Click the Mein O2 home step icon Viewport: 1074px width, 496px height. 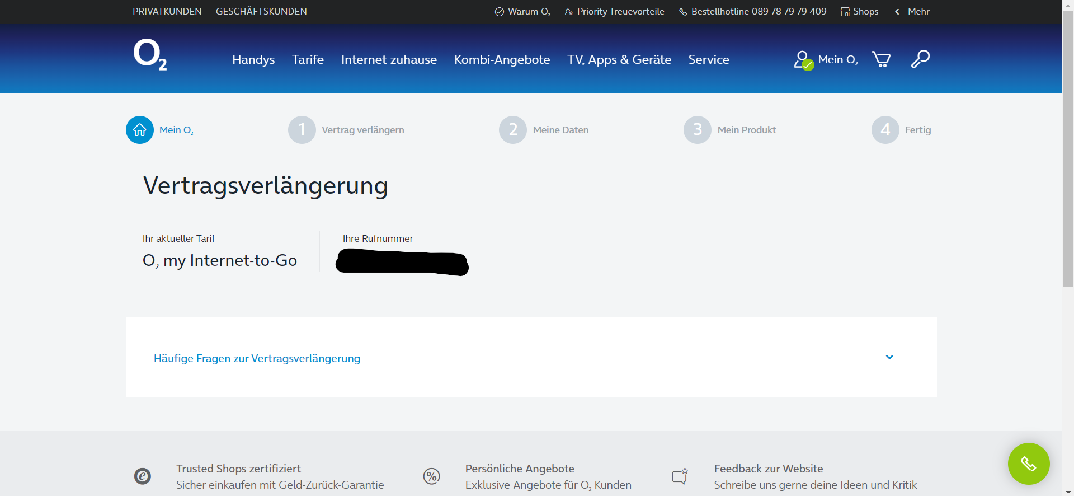tap(140, 130)
